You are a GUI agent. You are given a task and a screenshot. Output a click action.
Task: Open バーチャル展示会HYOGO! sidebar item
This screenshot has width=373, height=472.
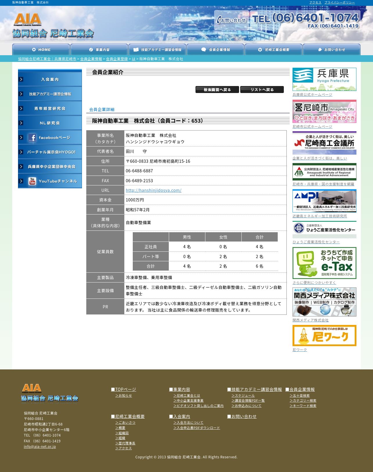point(50,152)
